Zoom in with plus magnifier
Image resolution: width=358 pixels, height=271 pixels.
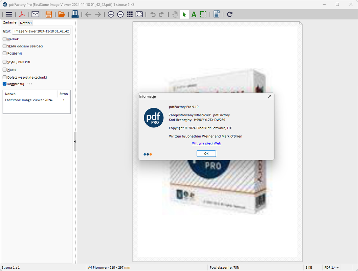pyautogui.click(x=111, y=14)
